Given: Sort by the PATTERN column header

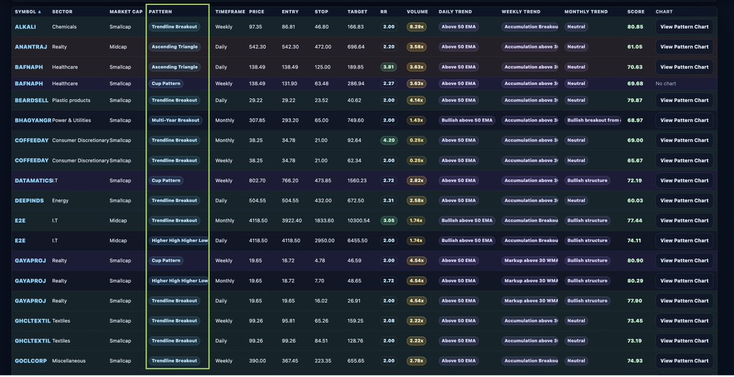Looking at the screenshot, I should [160, 12].
